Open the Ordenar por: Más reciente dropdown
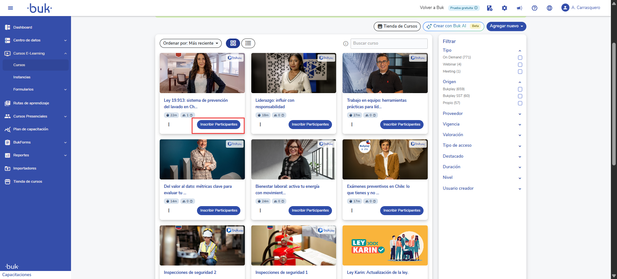The width and height of the screenshot is (617, 279). [191, 43]
